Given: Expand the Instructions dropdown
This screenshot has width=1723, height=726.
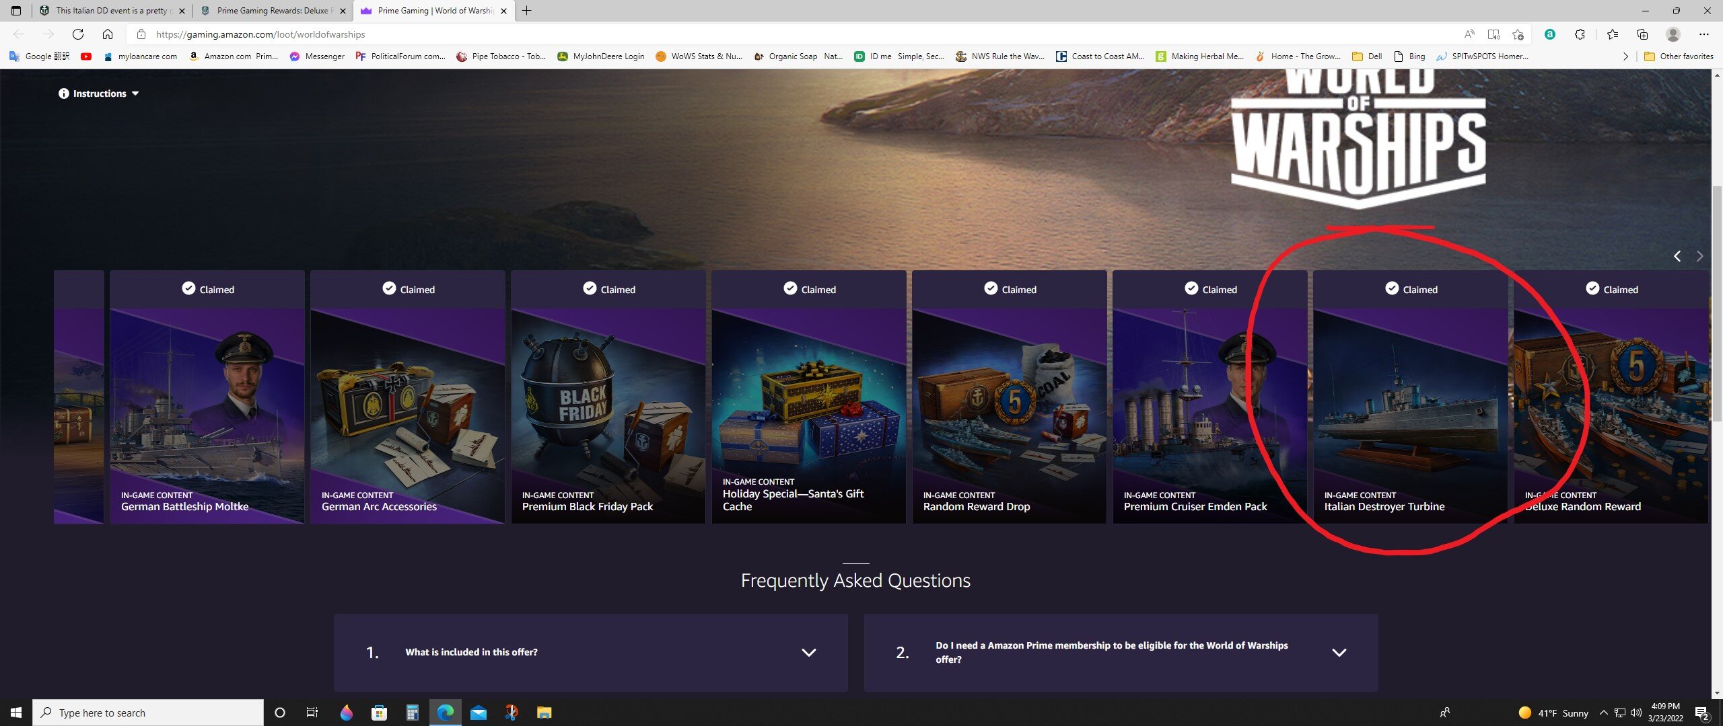Looking at the screenshot, I should (x=99, y=93).
